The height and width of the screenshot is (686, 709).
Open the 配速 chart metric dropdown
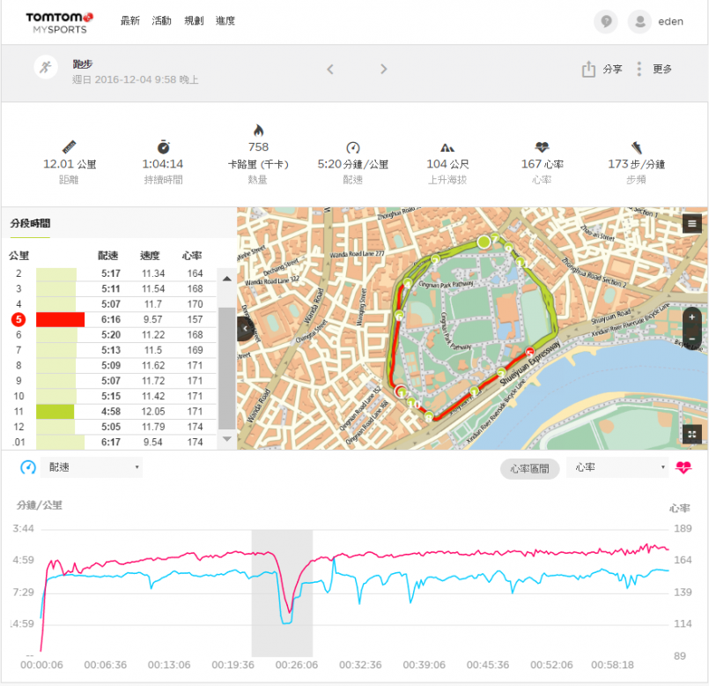click(93, 468)
